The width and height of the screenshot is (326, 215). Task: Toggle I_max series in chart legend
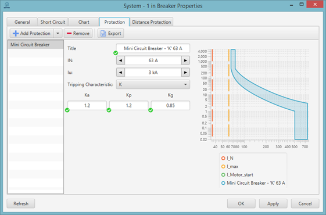(230, 167)
